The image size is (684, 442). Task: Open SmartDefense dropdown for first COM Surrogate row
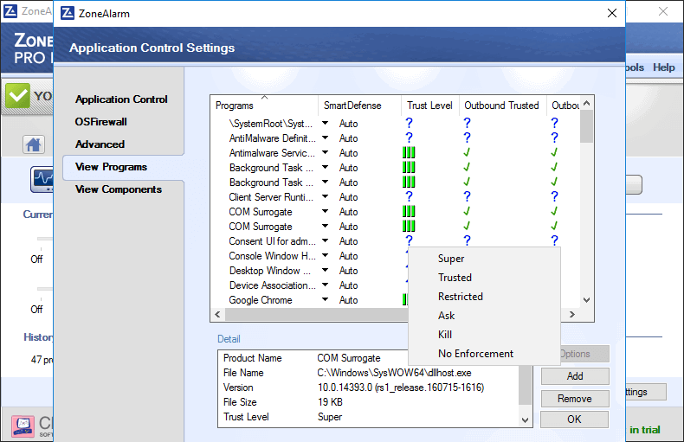[x=325, y=211]
